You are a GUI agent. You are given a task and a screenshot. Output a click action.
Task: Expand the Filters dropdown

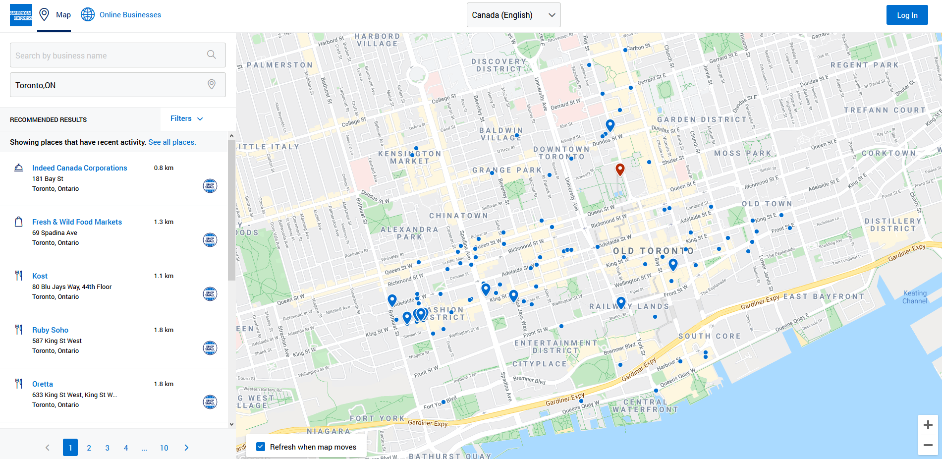click(x=186, y=118)
